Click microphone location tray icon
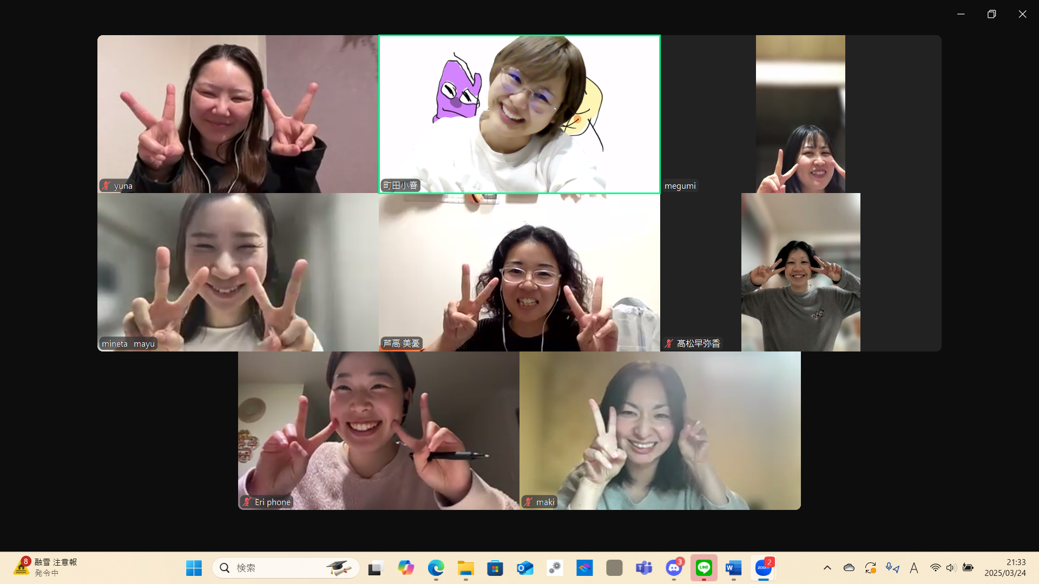The width and height of the screenshot is (1039, 584). click(892, 568)
